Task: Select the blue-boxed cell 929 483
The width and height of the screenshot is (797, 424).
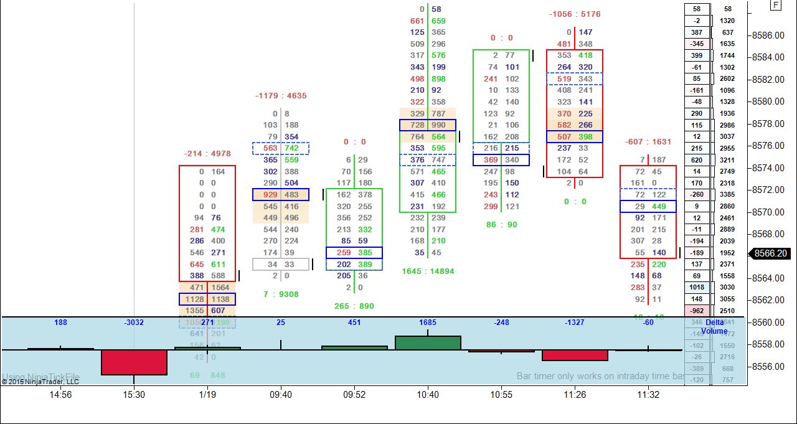Action: 281,195
